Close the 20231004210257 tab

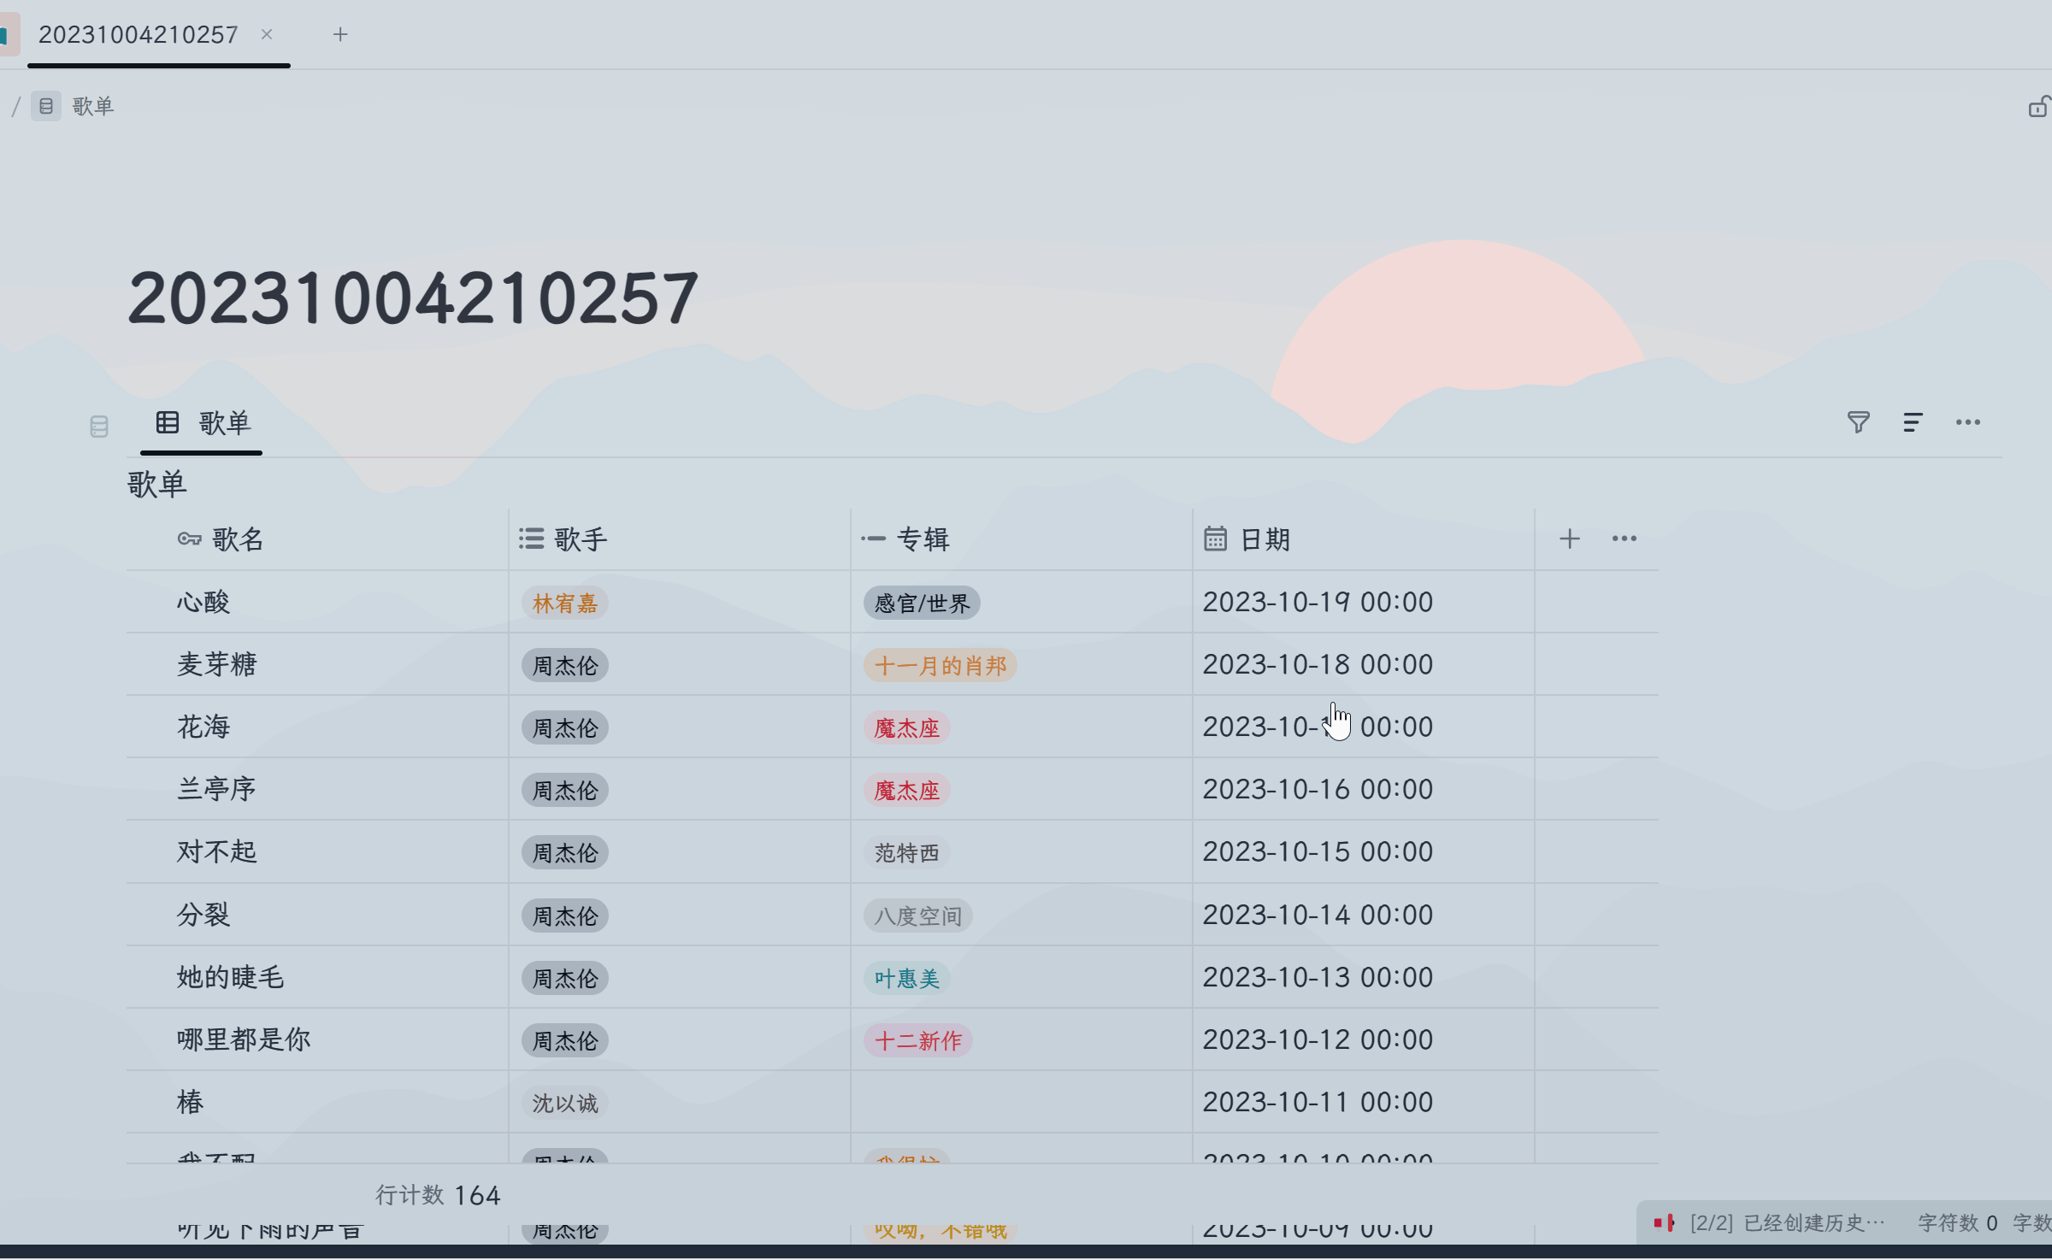coord(267,34)
